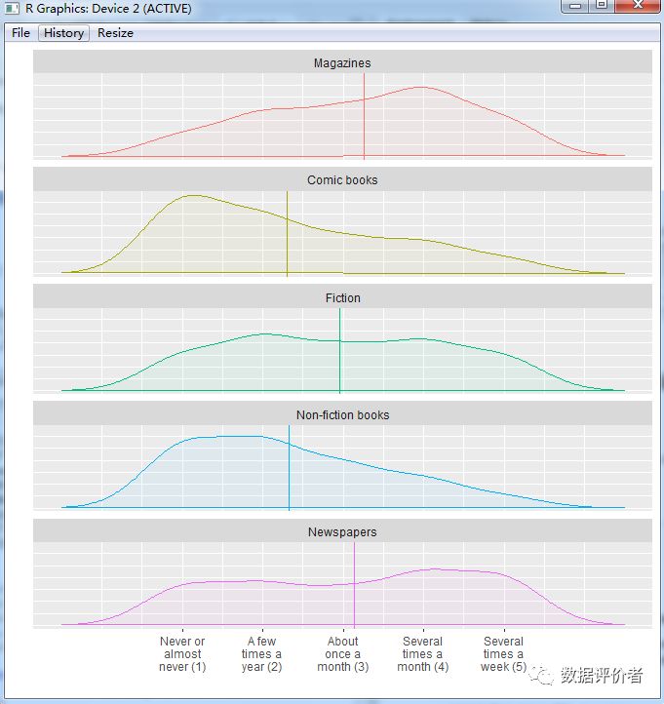Click the R icon in title bar
664x704 pixels.
pyautogui.click(x=13, y=9)
